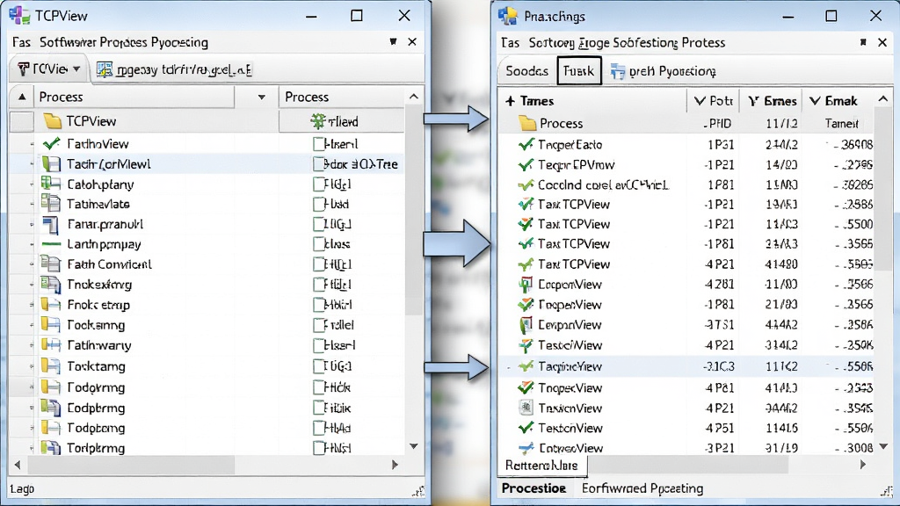Expand the Tames plus header

(510, 101)
